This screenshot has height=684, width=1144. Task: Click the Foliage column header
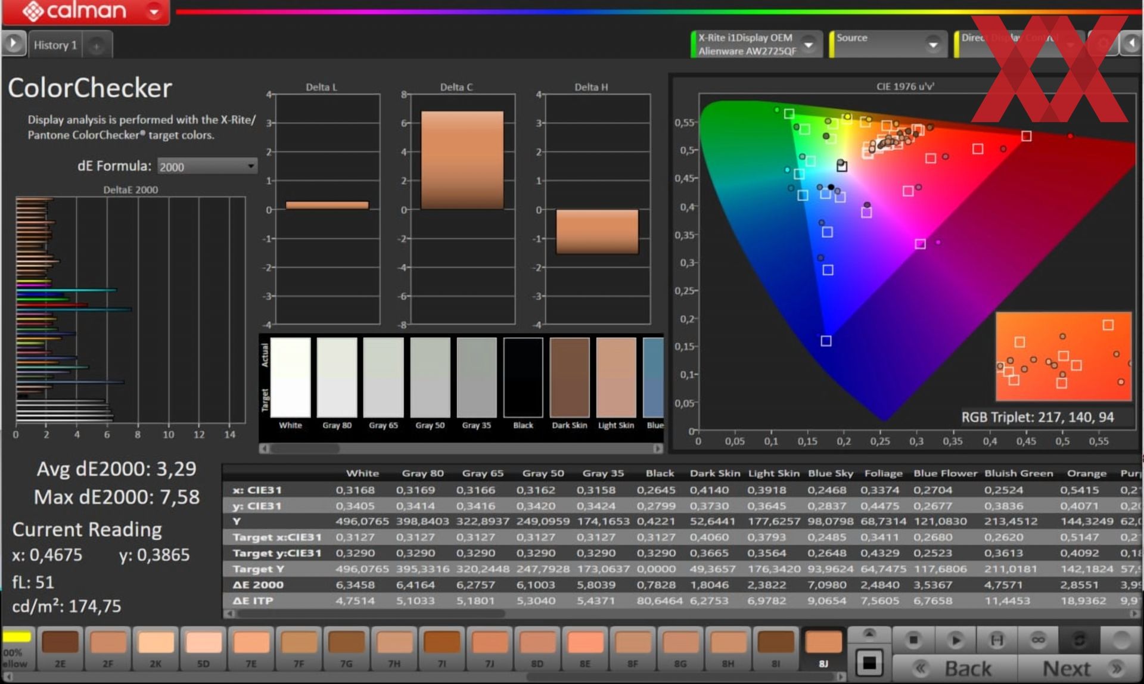coord(884,473)
